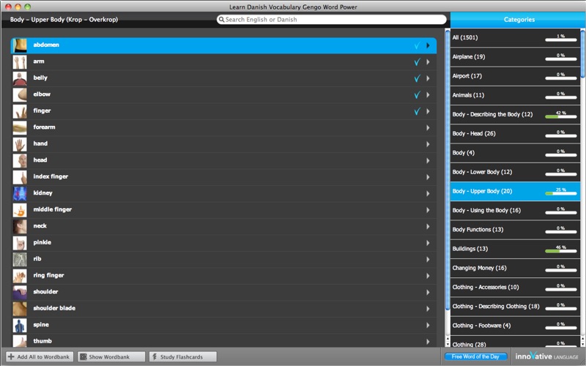Screen dimensions: 586x366
Task: Select the head image icon
Action: [20, 160]
